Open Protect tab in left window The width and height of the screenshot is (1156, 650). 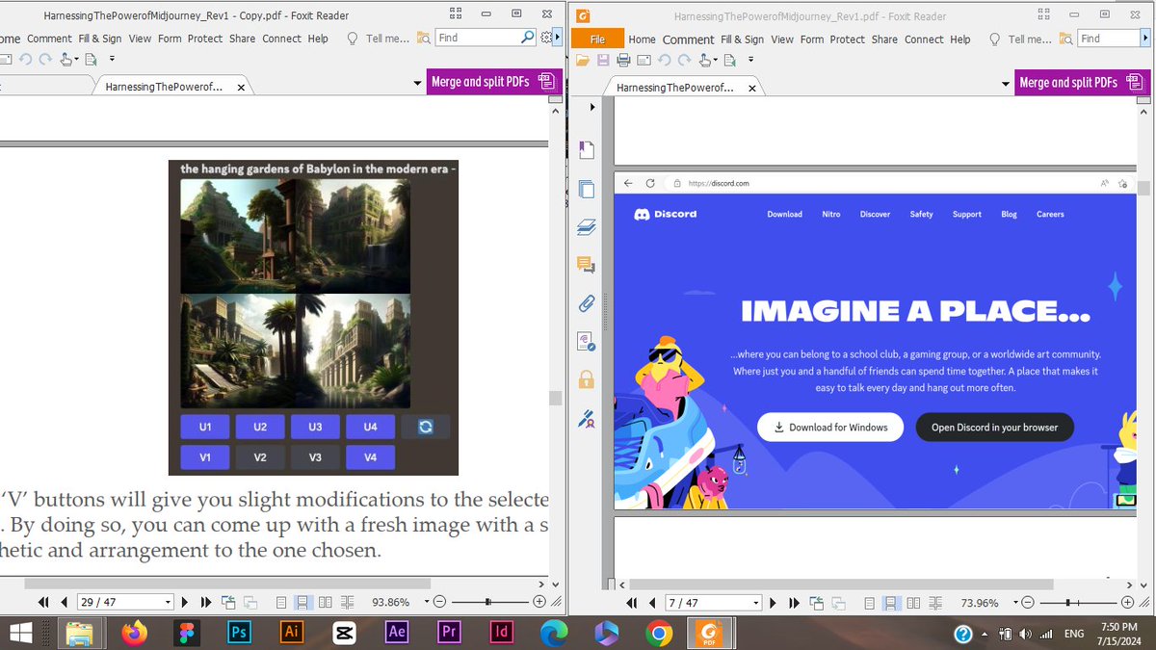tap(205, 39)
